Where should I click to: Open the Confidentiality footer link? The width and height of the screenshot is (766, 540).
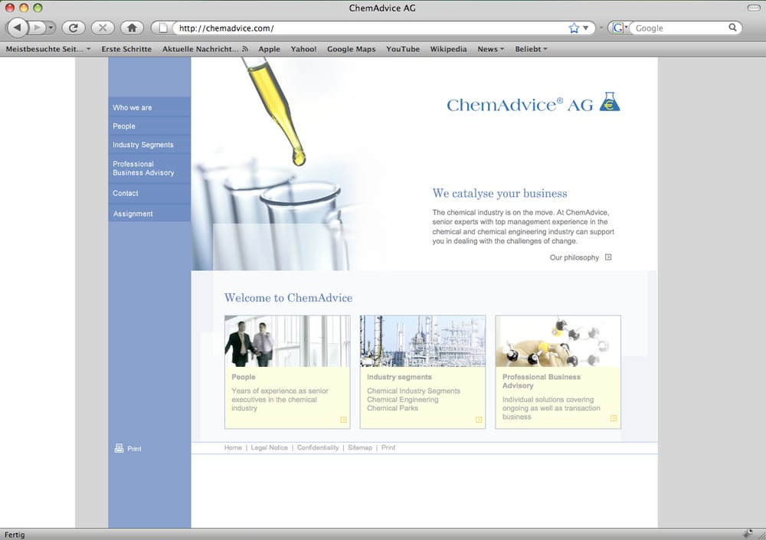tap(318, 447)
